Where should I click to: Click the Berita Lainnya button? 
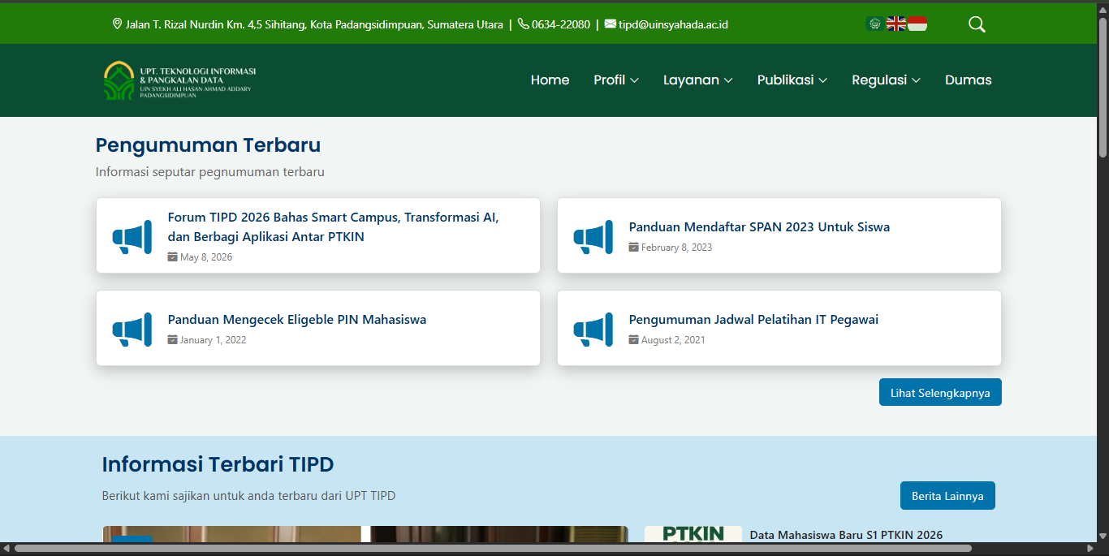[x=947, y=496]
